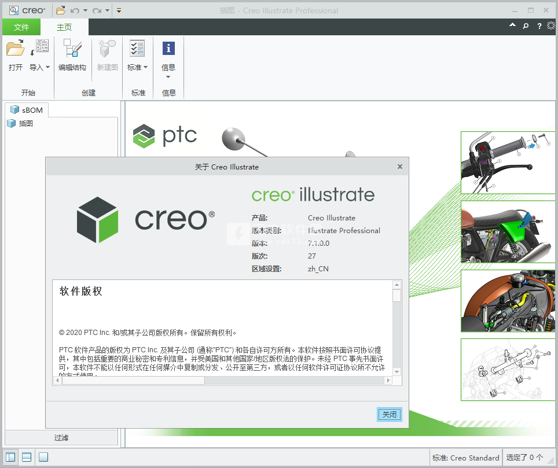Image resolution: width=558 pixels, height=468 pixels.
Task: Click the 新建图 new figure icon
Action: [107, 49]
